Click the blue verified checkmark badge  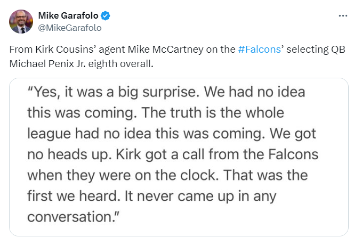click(105, 16)
